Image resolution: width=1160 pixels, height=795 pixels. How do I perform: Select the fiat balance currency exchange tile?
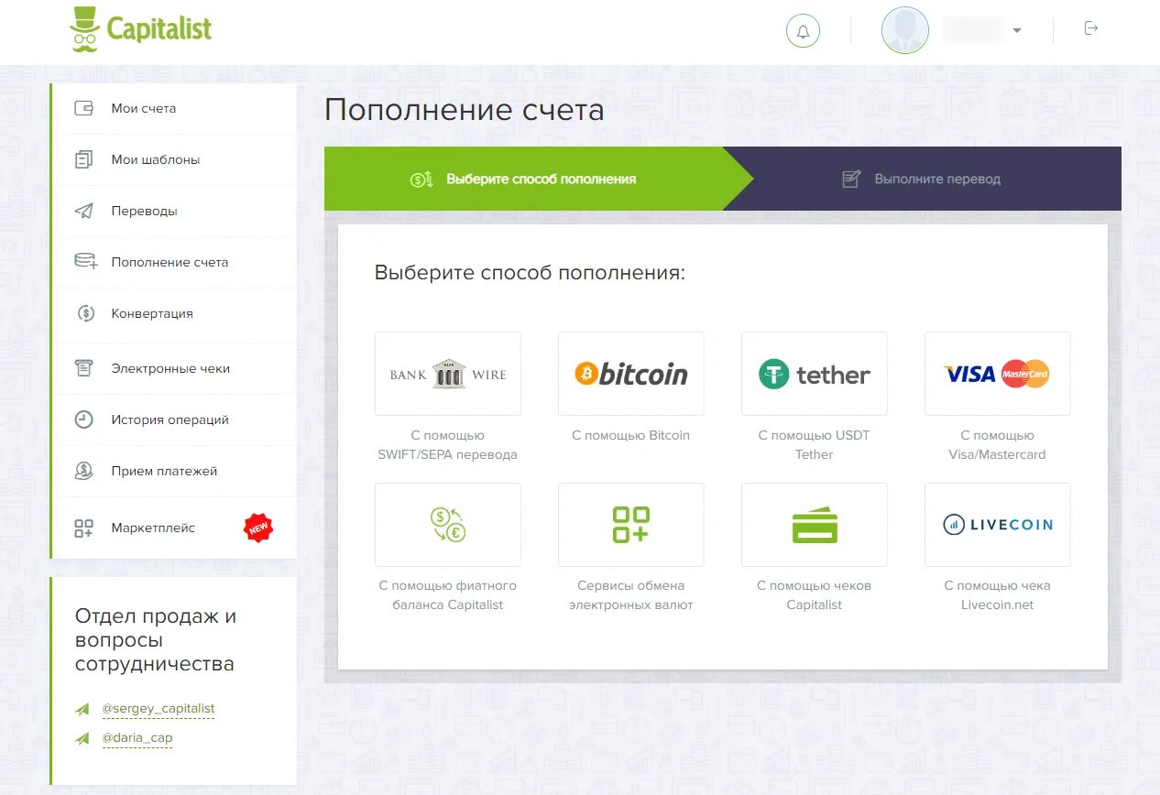click(448, 525)
